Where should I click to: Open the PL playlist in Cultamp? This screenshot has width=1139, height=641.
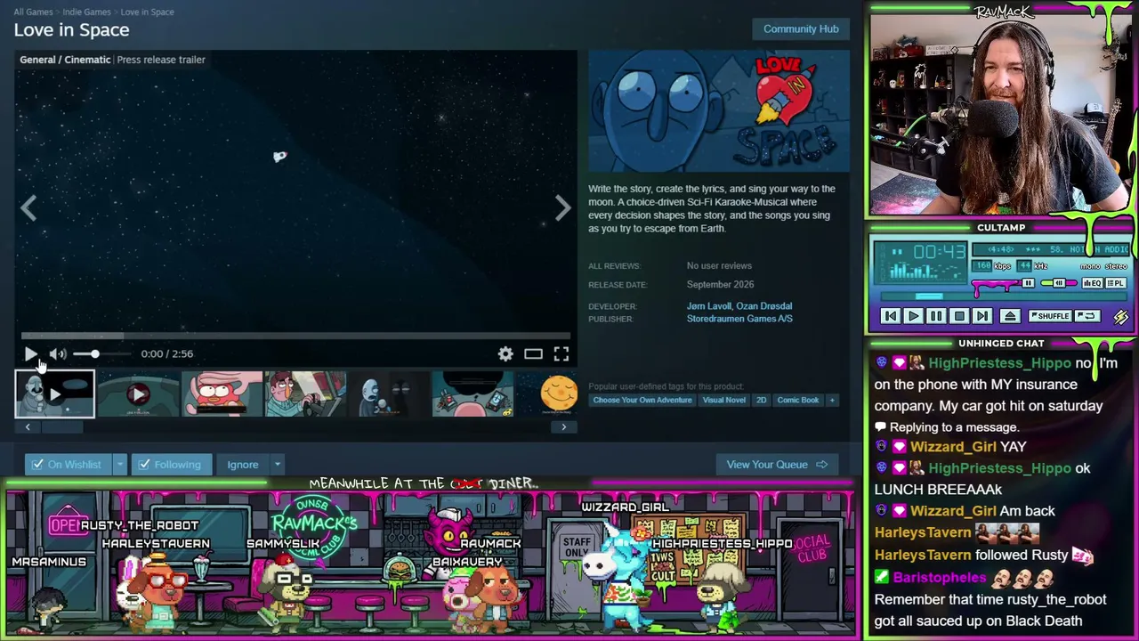click(1116, 283)
